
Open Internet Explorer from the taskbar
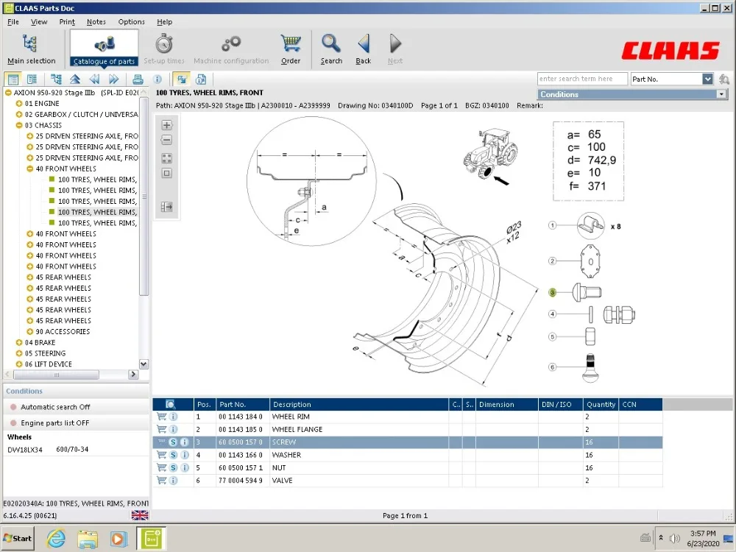click(56, 539)
